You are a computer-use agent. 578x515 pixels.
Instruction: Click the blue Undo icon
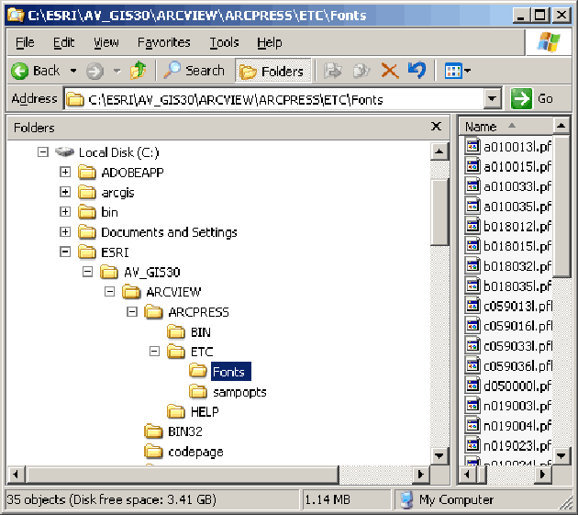(x=417, y=70)
